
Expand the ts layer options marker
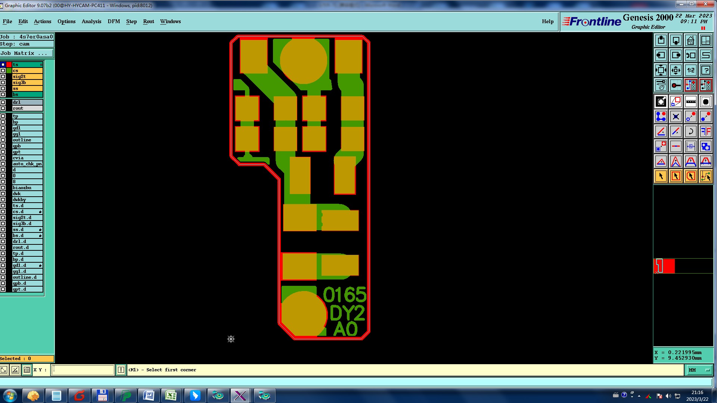point(41,65)
